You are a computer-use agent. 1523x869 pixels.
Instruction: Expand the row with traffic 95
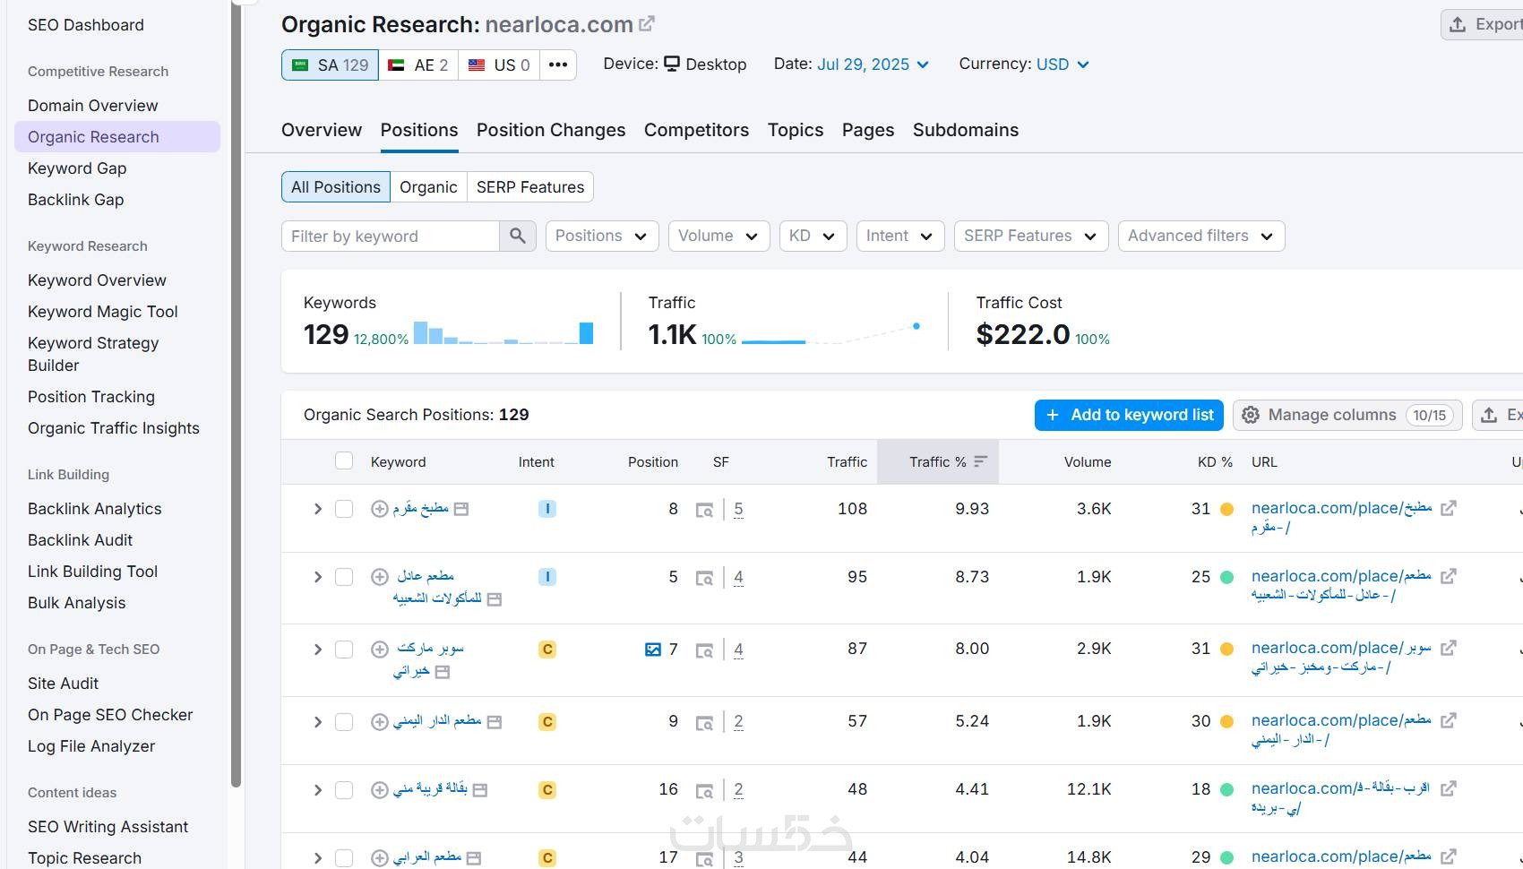coord(317,577)
